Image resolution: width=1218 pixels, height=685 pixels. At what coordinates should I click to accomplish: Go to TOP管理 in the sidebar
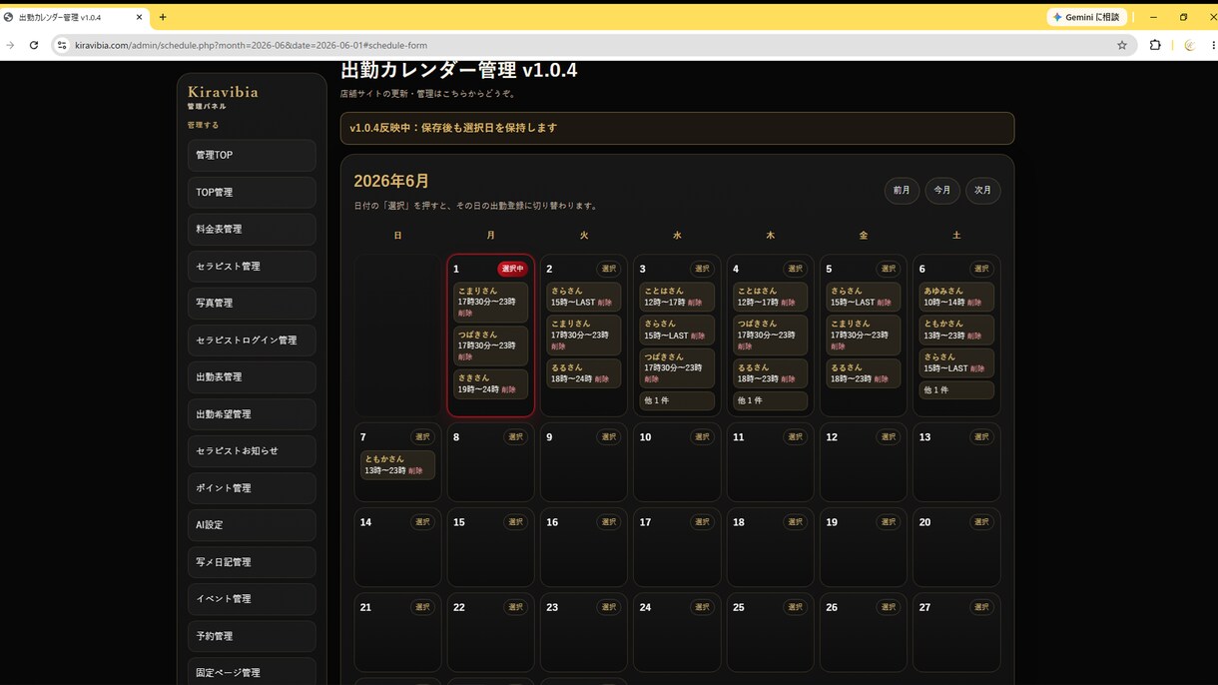(252, 192)
